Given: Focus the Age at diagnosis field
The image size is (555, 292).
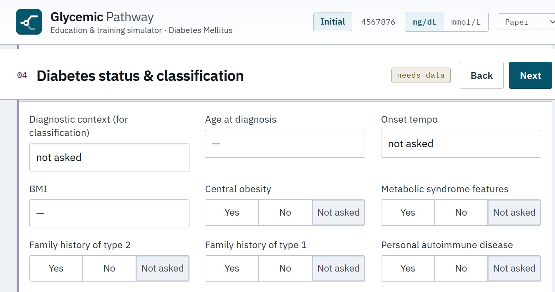Looking at the screenshot, I should [285, 144].
